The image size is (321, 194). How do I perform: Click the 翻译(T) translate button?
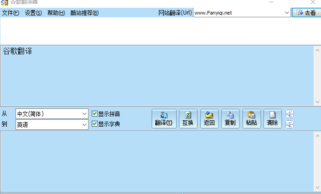click(x=164, y=118)
